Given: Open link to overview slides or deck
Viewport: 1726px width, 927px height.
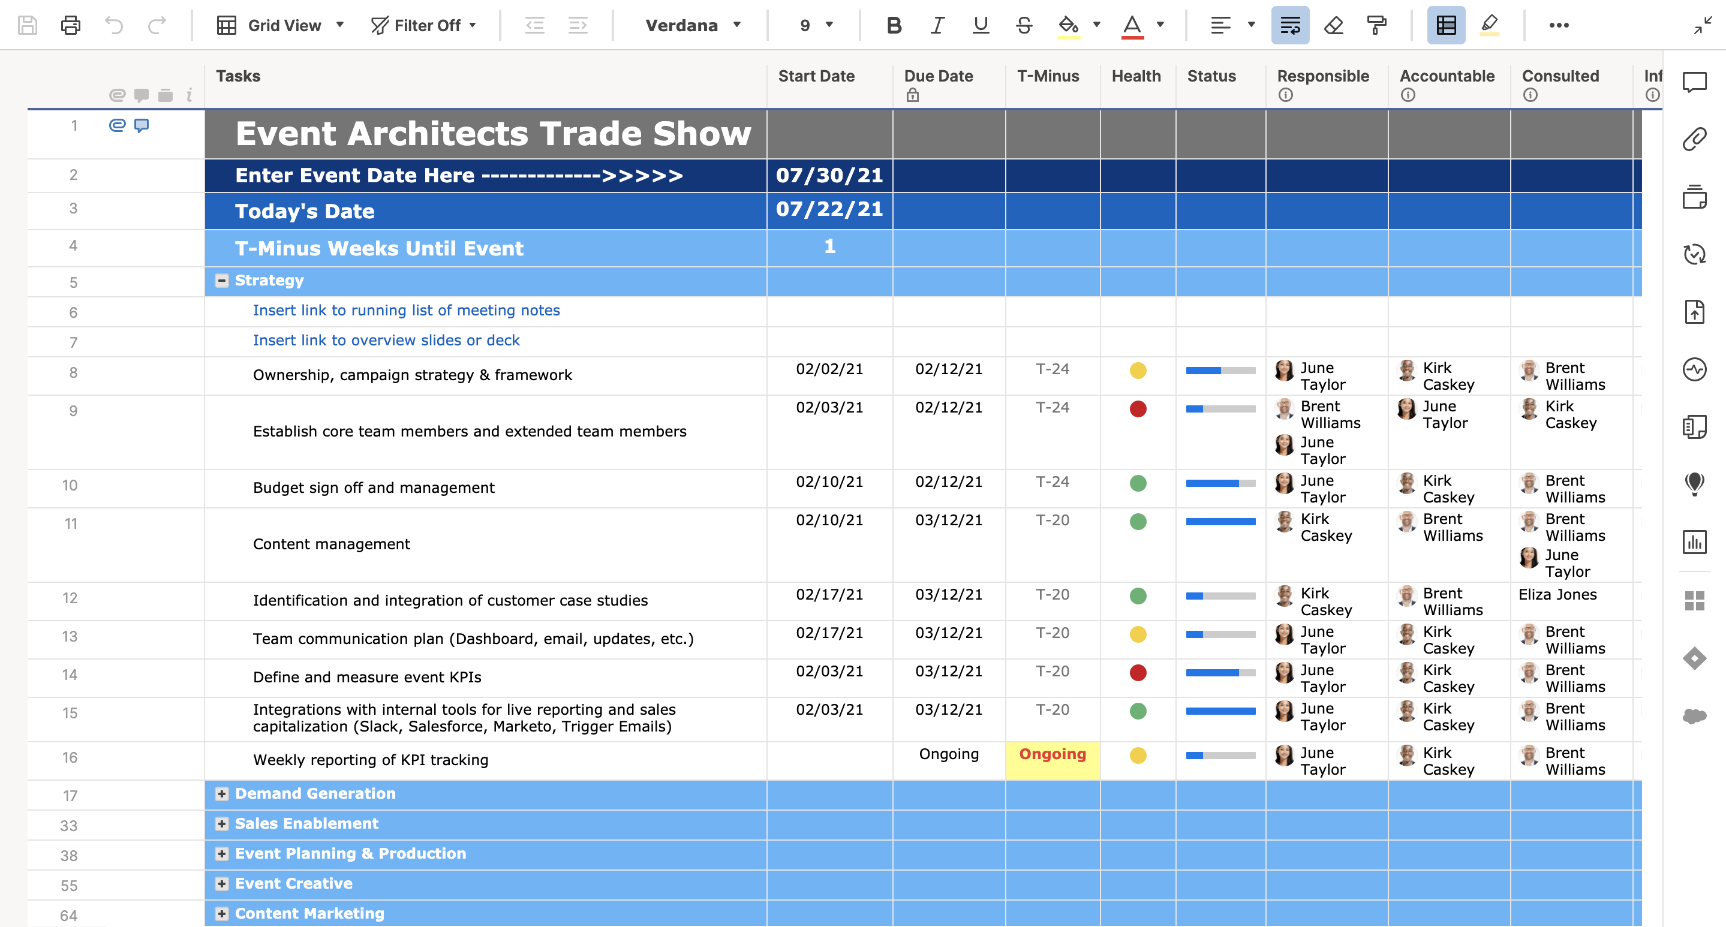Looking at the screenshot, I should 386,340.
